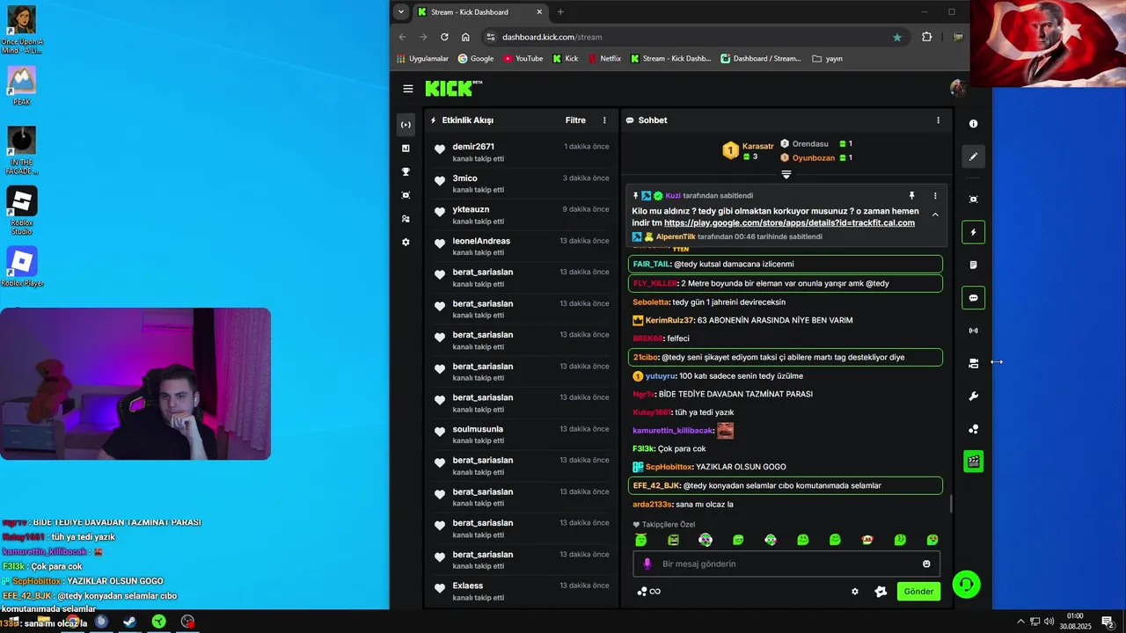Click the notes page icon in right toolbar
This screenshot has height=633, width=1126.
(973, 265)
